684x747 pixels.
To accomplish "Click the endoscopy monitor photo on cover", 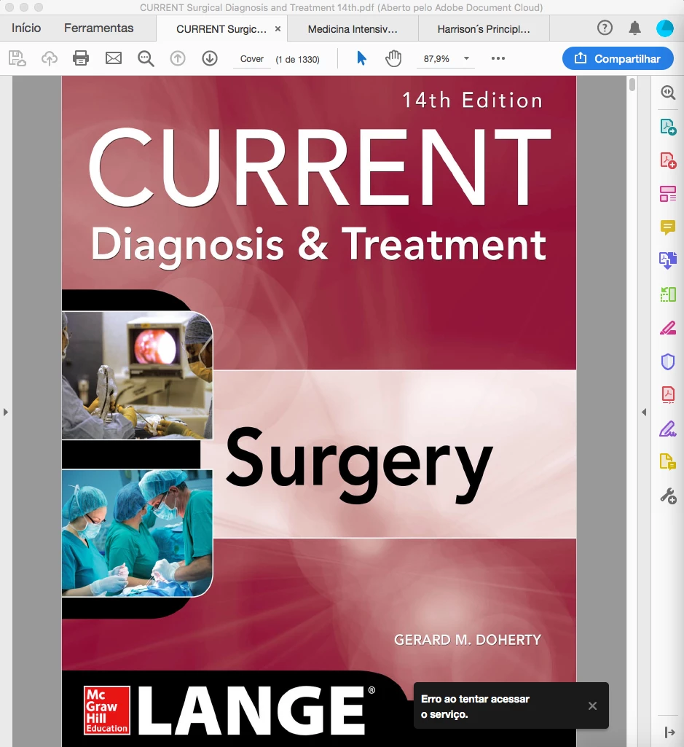I will click(137, 375).
